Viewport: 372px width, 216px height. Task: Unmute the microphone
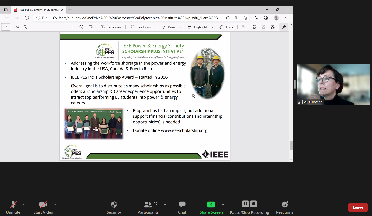(x=13, y=207)
